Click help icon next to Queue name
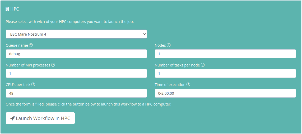The image size is (302, 134). (31, 45)
